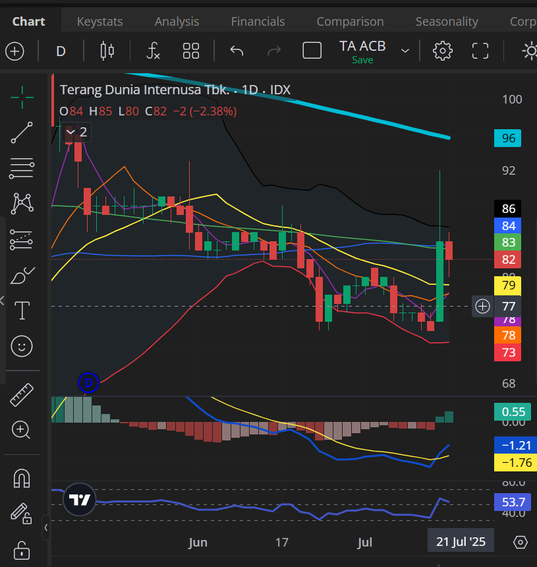
Task: Expand the hidden left side panel arrow
Action: (x=2, y=301)
